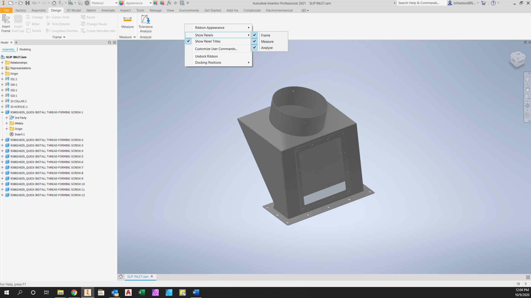The width and height of the screenshot is (531, 298).
Task: Expand the SI-COLLAR:1 component node
Action: [x=2, y=101]
